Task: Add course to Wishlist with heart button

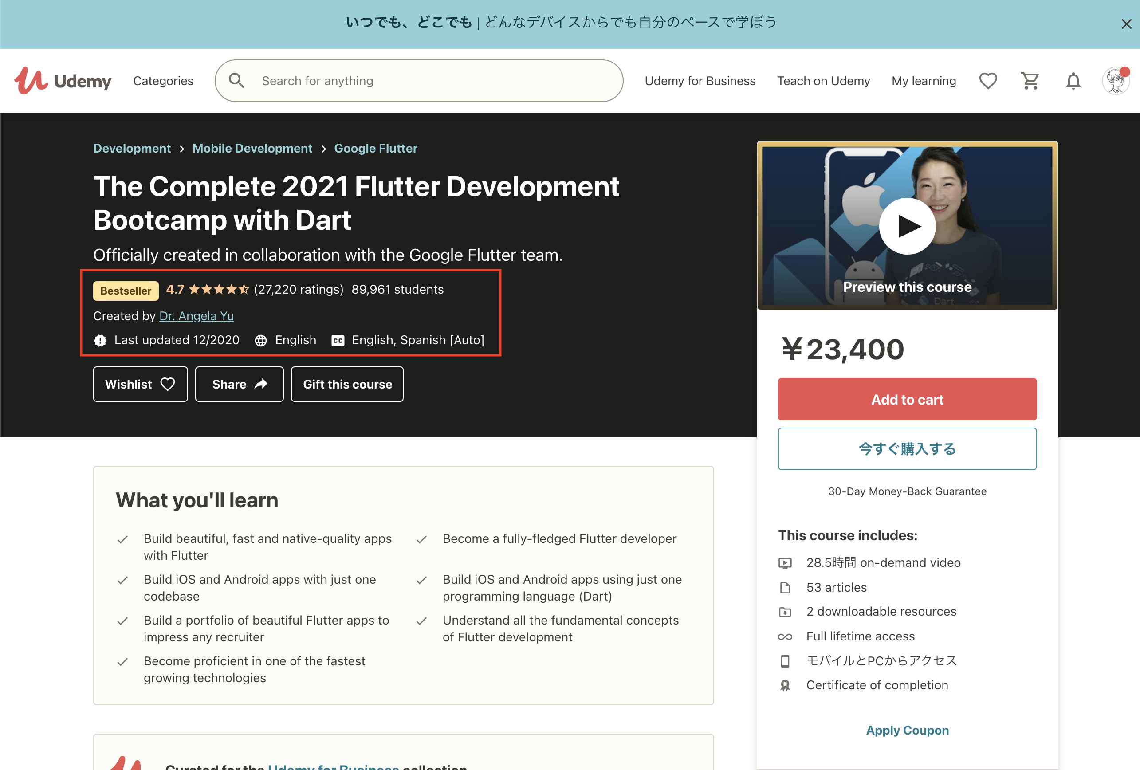Action: [x=140, y=384]
